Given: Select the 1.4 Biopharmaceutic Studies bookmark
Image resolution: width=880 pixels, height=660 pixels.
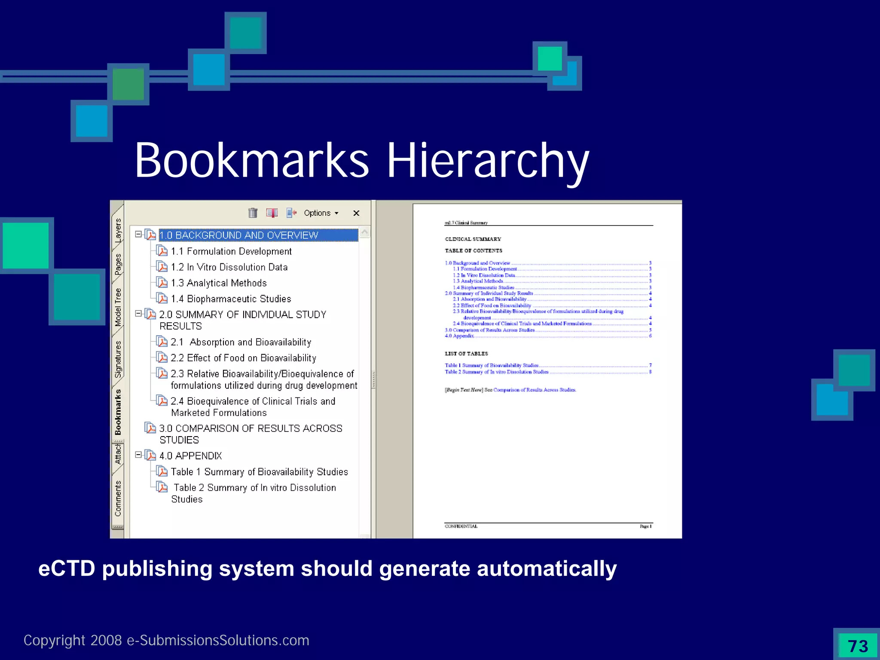Looking at the screenshot, I should coord(231,299).
